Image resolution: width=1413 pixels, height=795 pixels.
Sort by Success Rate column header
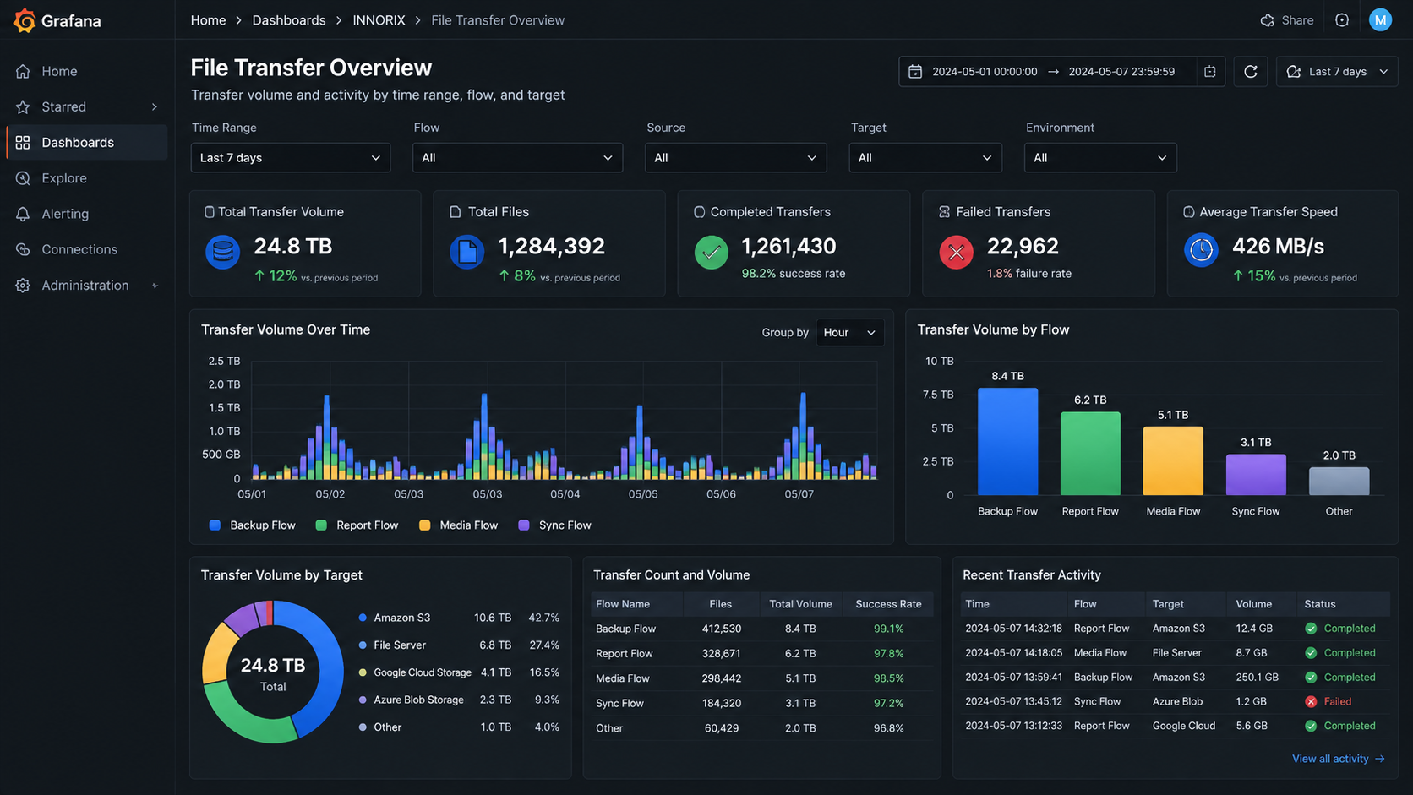coord(888,604)
